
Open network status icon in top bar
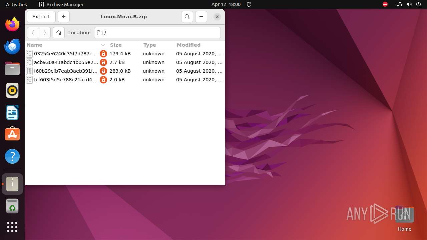400,4
